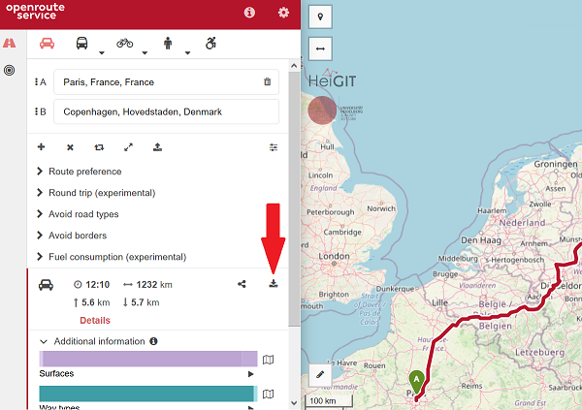Share the calculated route
582x410 pixels.
242,284
